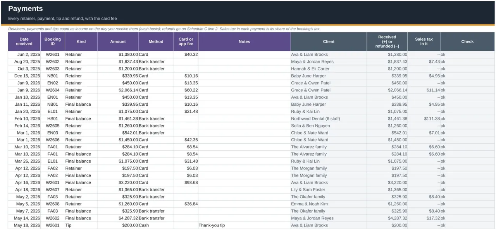Select client 'Northwind Dental (6 staff)'

point(329,118)
